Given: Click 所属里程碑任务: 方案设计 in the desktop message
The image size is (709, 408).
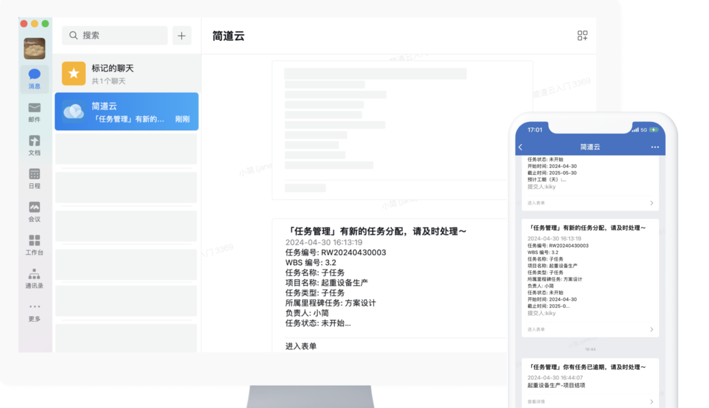Looking at the screenshot, I should (331, 303).
